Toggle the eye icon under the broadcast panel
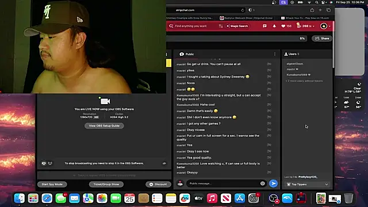The height and width of the screenshot is (207, 368). point(44,163)
